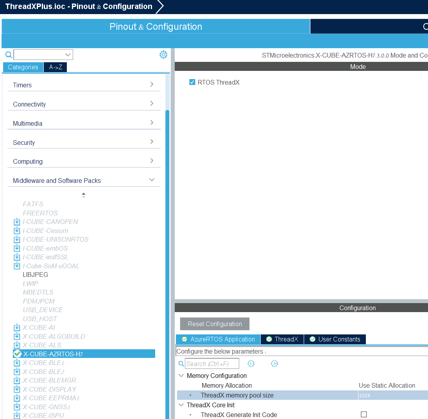
Task: Navigate forward using the right circular arrow
Action: pyautogui.click(x=274, y=364)
